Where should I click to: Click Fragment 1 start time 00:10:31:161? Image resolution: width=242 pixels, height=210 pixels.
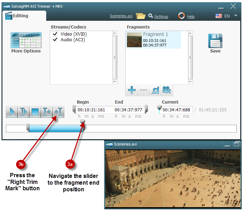pyautogui.click(x=155, y=41)
